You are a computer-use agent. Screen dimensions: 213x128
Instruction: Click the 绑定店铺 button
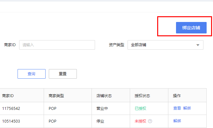point(191,28)
